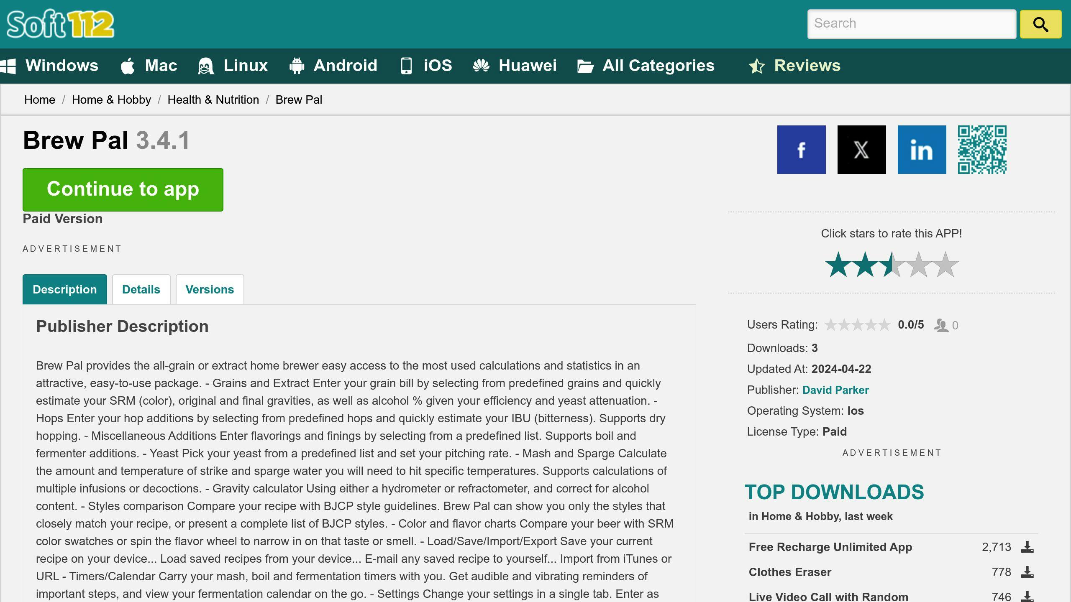Rate the app three stars
This screenshot has height=602, width=1071.
tap(892, 265)
